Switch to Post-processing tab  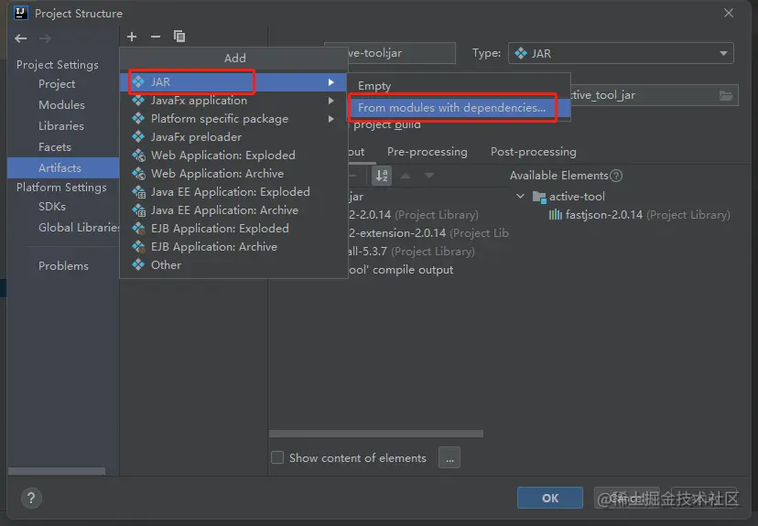point(533,152)
